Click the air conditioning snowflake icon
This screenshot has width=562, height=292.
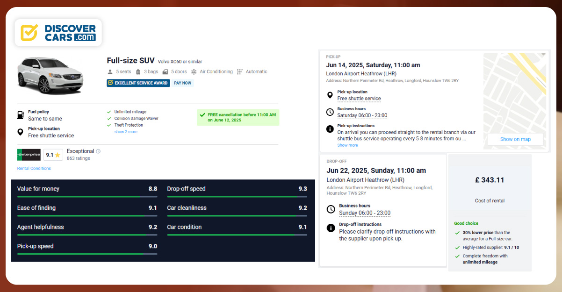click(x=194, y=72)
